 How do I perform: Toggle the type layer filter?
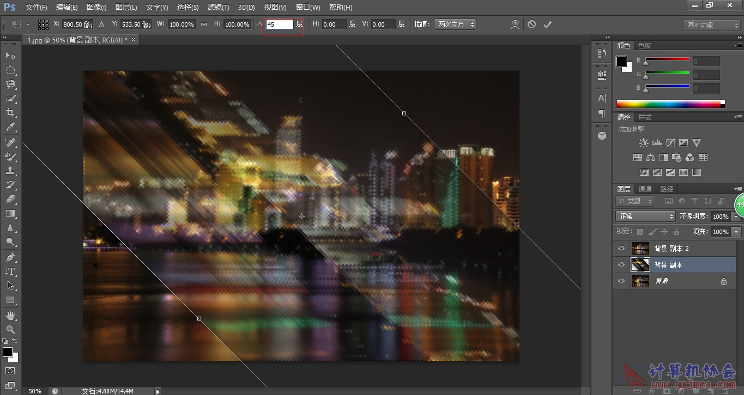click(695, 201)
